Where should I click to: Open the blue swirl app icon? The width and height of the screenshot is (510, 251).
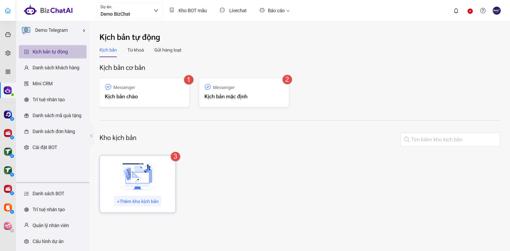pyautogui.click(x=8, y=114)
